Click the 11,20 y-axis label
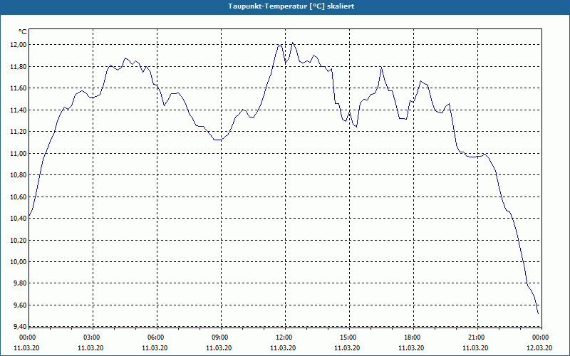Viewport: 570px width, 356px height. pyautogui.click(x=19, y=132)
